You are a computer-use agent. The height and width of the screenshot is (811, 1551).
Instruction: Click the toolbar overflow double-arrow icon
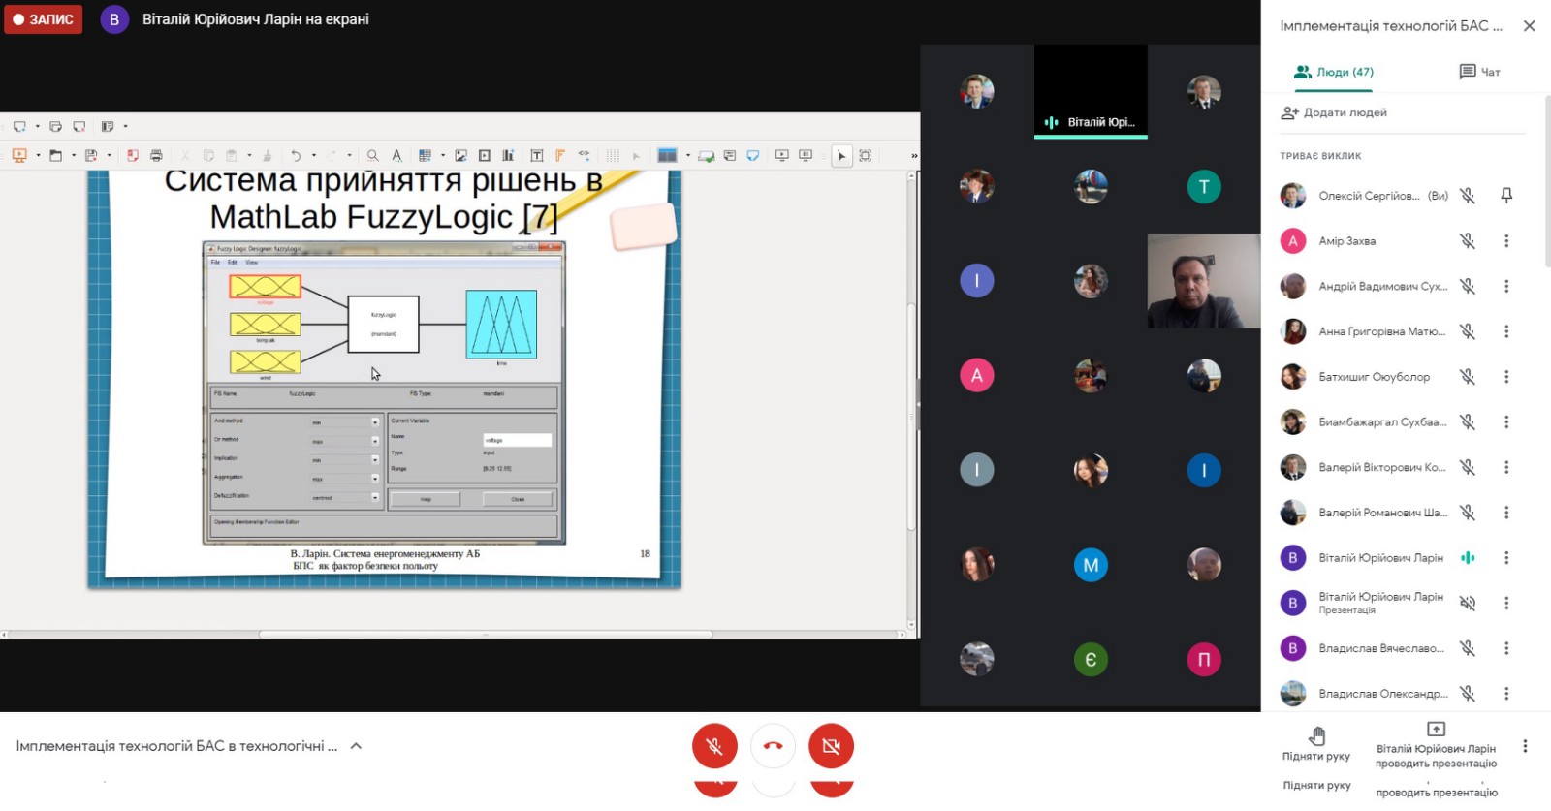[x=914, y=156]
